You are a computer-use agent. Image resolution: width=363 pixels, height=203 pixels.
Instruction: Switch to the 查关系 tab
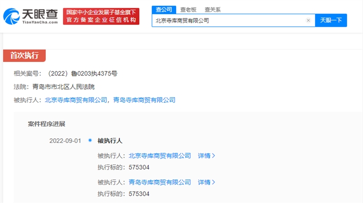212,9
